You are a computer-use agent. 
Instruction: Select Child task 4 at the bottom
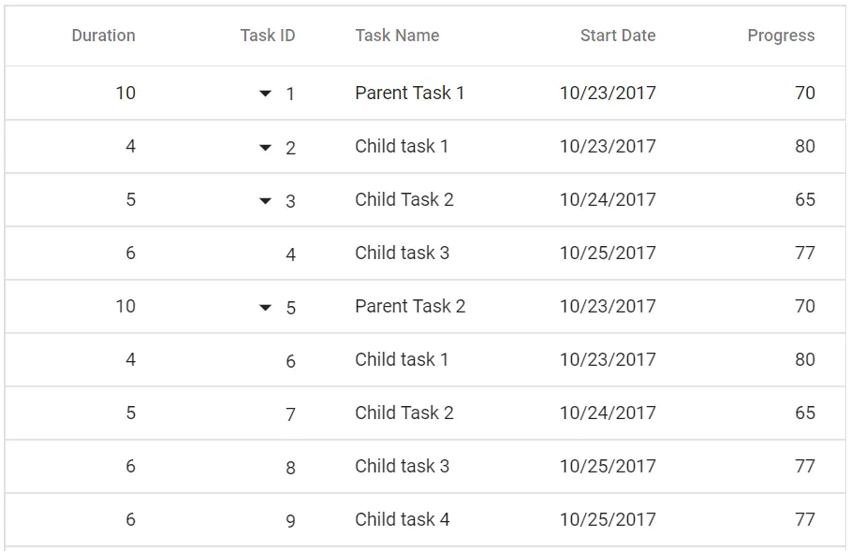[401, 519]
